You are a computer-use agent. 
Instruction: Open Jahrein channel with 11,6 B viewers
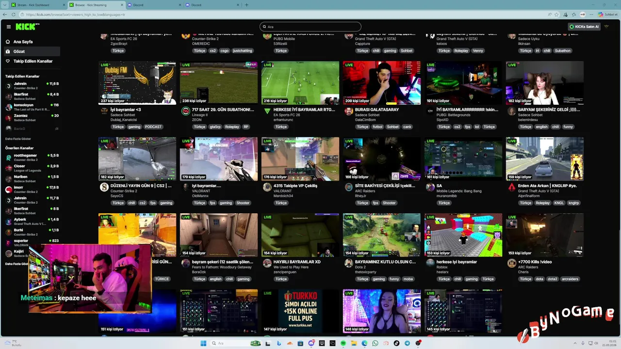point(32,86)
